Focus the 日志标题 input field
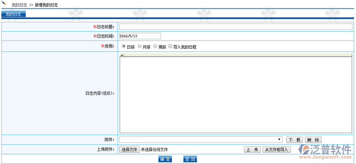Image resolution: width=356 pixels, height=164 pixels. click(236, 27)
